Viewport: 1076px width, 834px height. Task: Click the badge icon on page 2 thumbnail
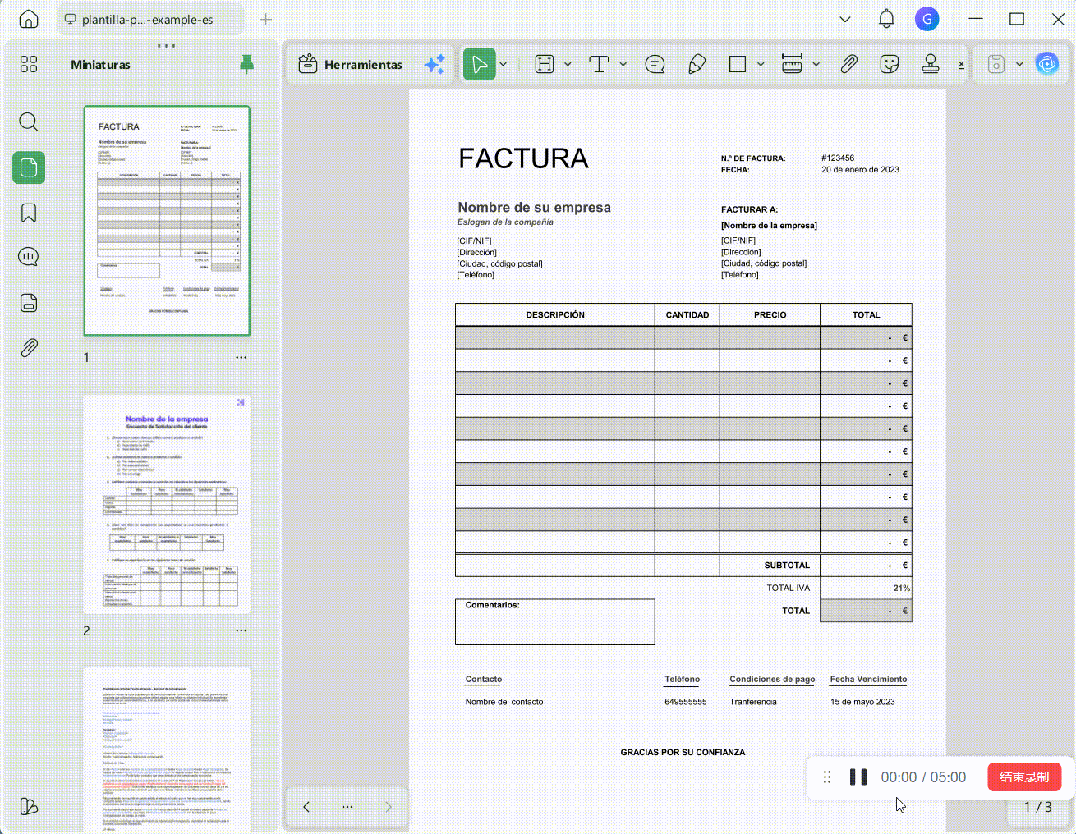pyautogui.click(x=241, y=402)
